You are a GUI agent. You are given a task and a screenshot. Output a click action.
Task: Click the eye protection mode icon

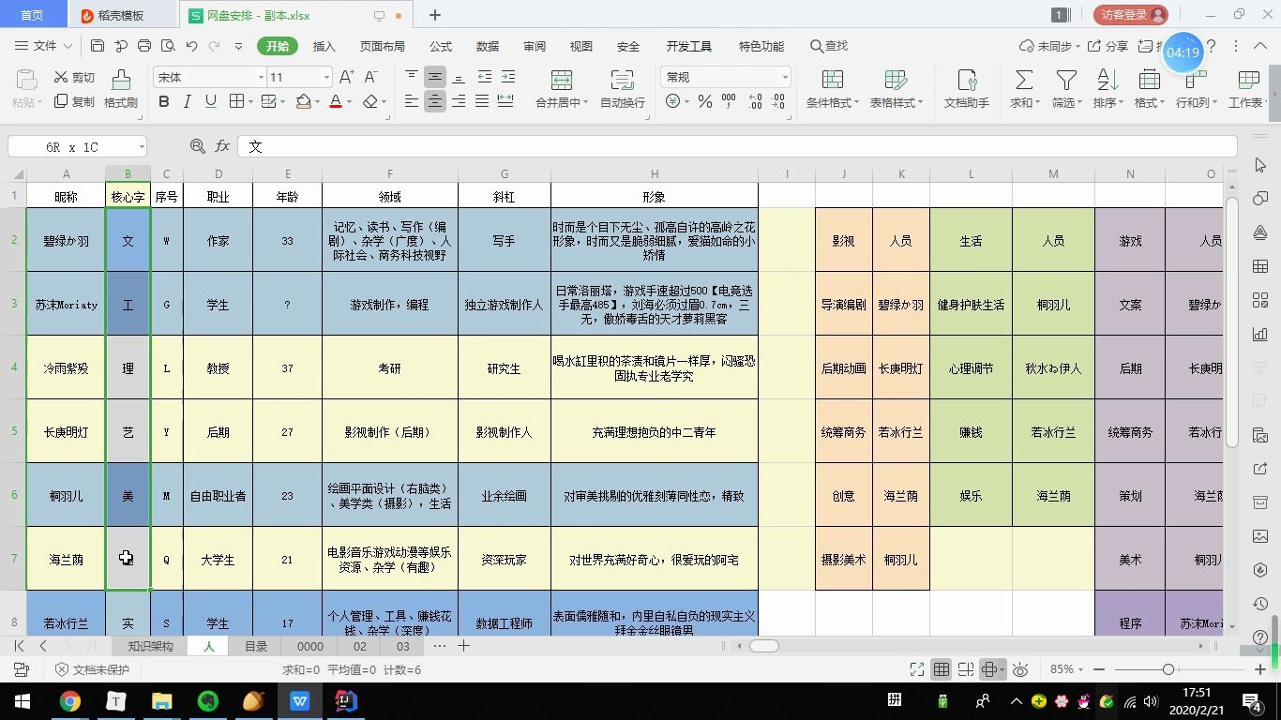1020,669
